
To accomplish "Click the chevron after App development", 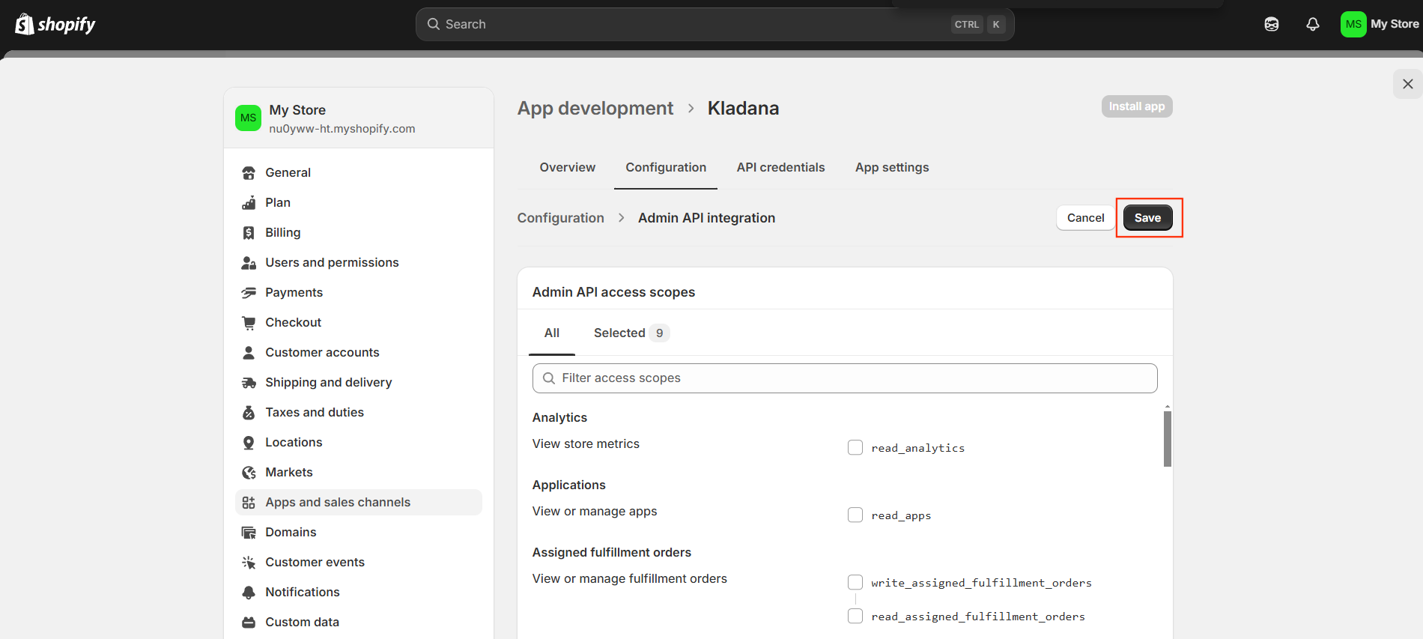I will click(x=691, y=109).
